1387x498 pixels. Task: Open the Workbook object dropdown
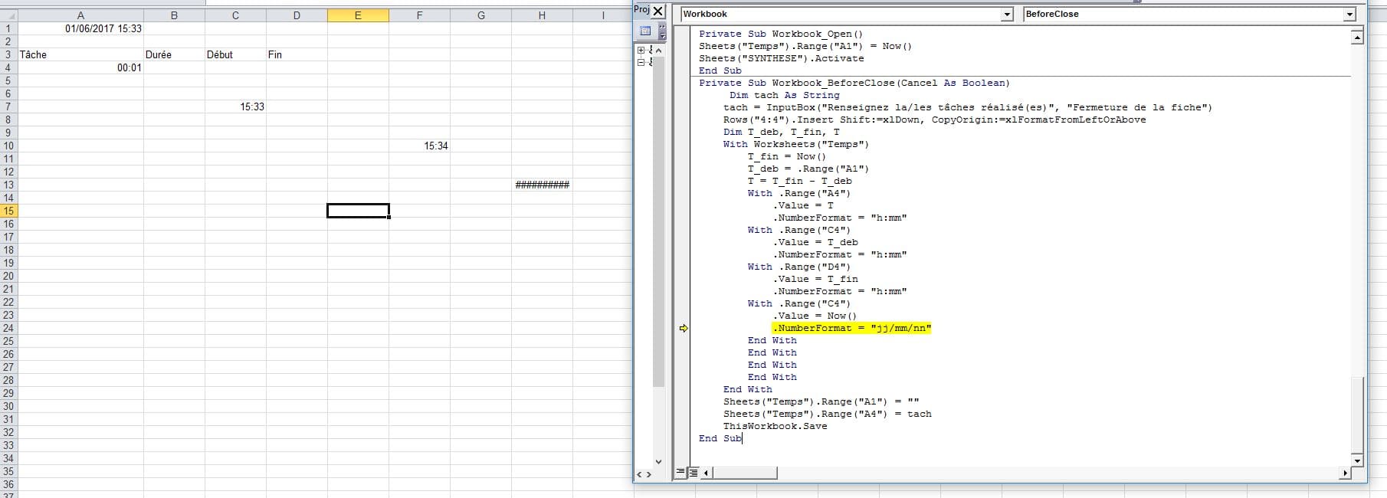[x=1007, y=15]
